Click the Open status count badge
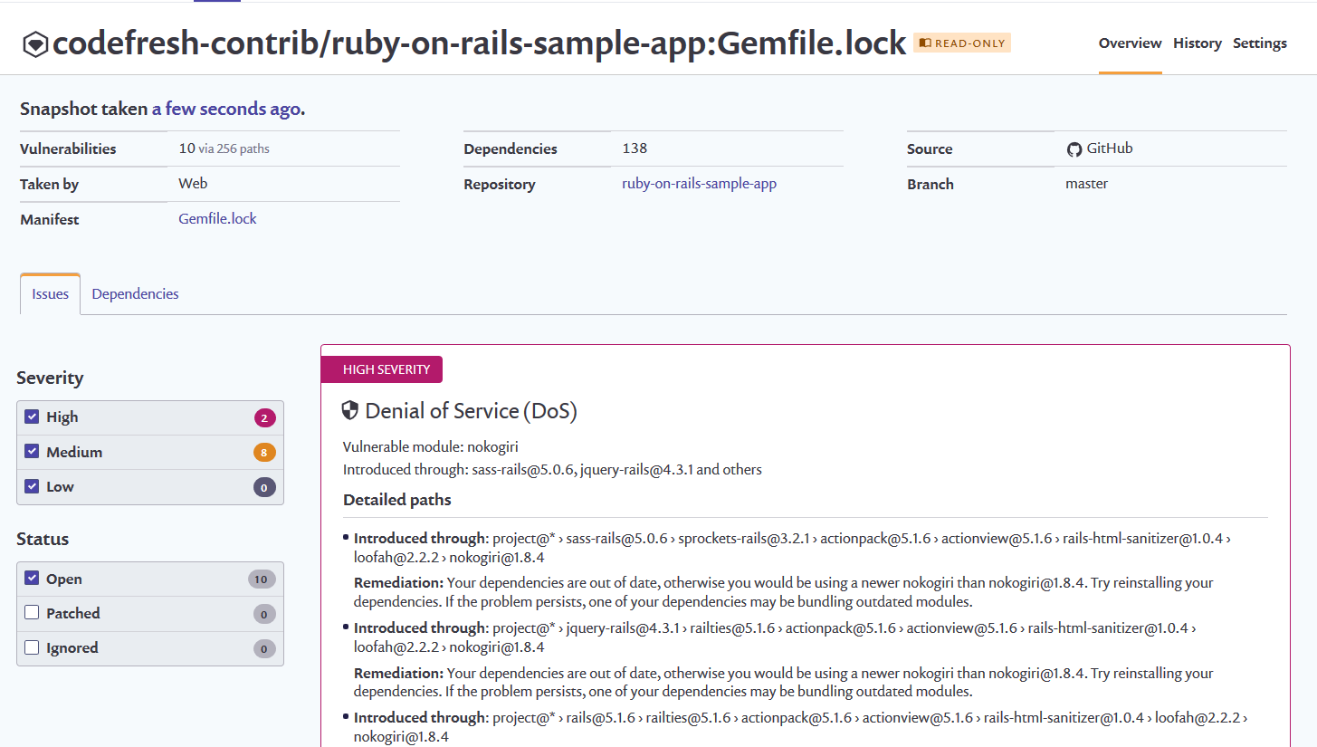The height and width of the screenshot is (747, 1317). [262, 579]
